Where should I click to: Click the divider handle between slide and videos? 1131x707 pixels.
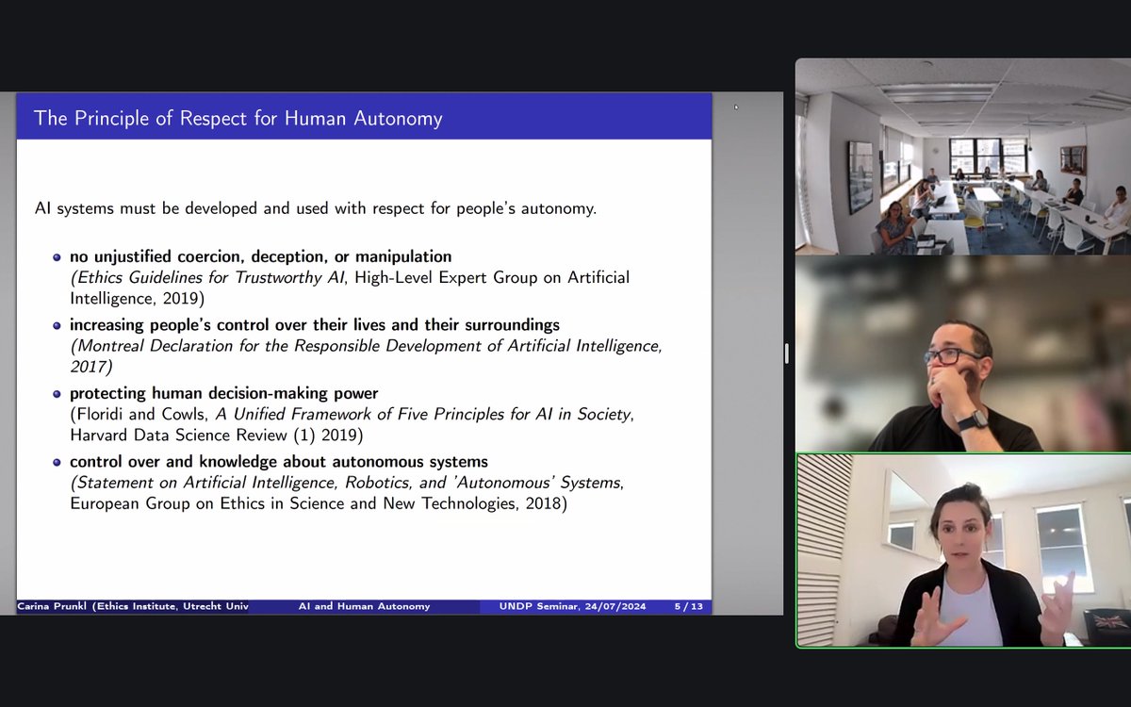787,353
